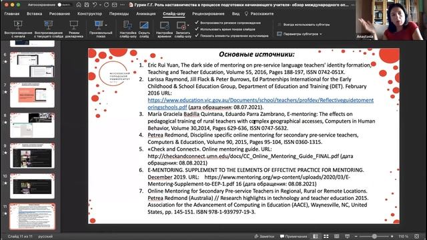
Task: Adjust the zoom slider handle
Action: 374,237
